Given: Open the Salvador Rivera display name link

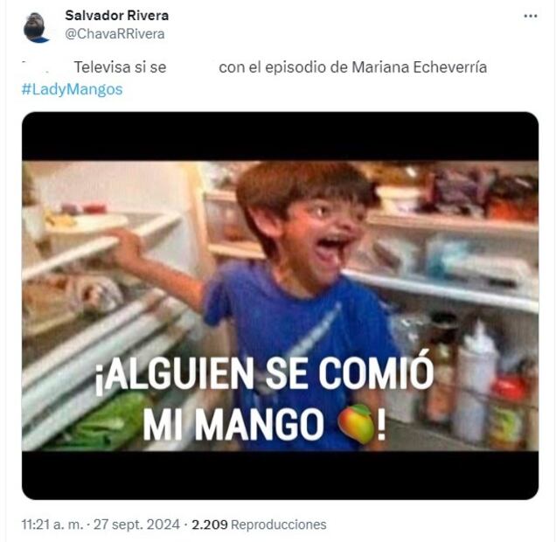Looking at the screenshot, I should 116,16.
